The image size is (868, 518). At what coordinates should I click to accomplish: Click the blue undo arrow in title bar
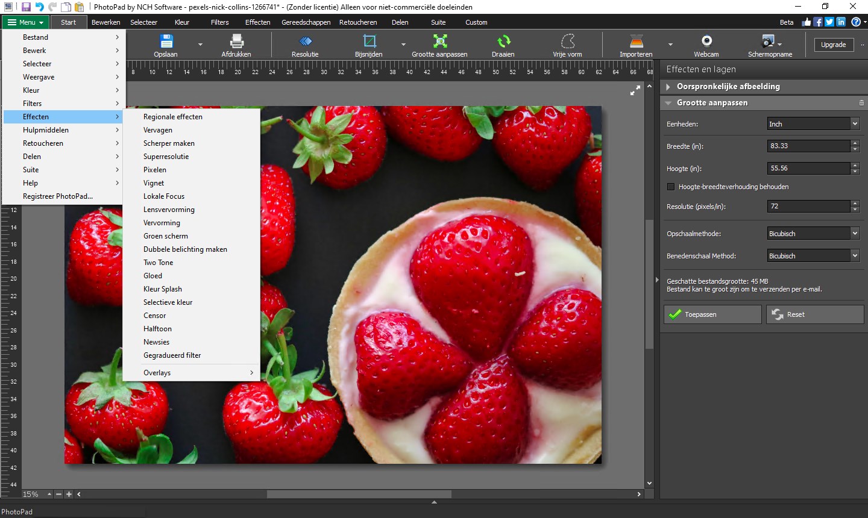pos(39,7)
